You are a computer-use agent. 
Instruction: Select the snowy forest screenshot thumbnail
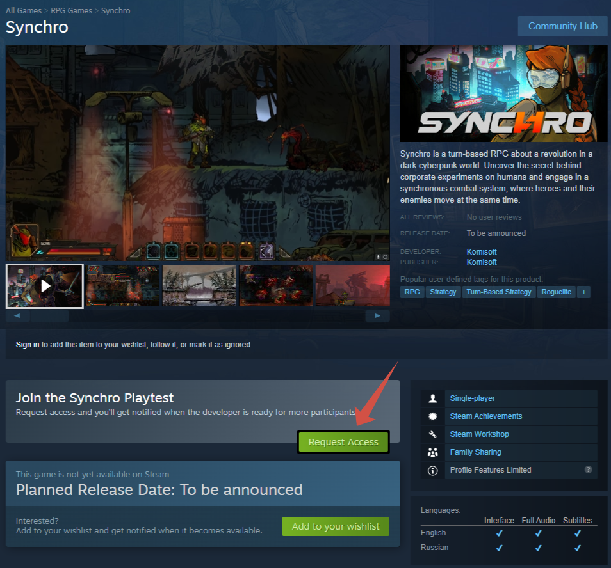tap(199, 286)
